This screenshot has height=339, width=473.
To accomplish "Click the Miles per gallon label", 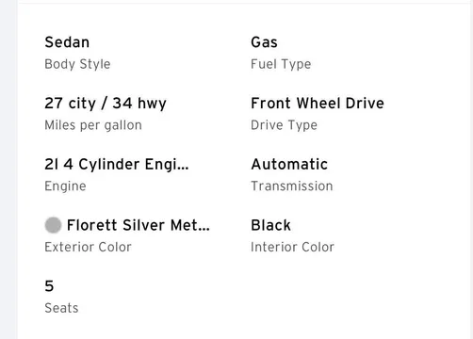I will click(x=93, y=125).
